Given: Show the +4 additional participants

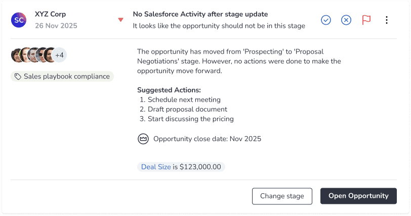Looking at the screenshot, I should tap(60, 55).
